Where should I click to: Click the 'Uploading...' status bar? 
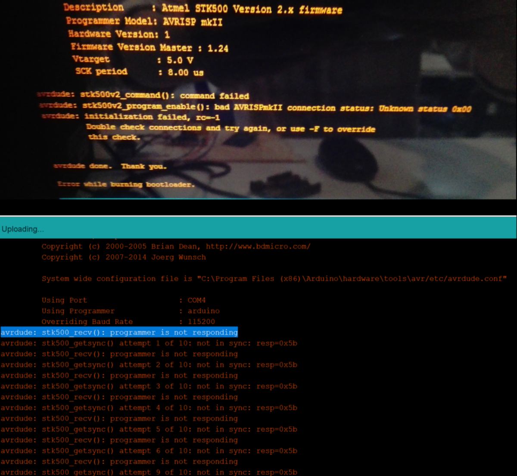258,229
